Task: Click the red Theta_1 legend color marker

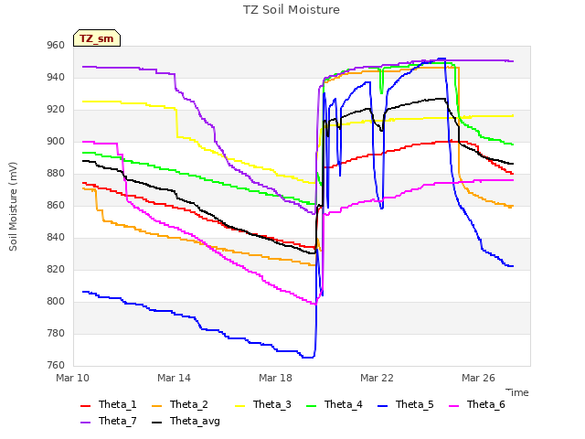Action: coord(85,406)
